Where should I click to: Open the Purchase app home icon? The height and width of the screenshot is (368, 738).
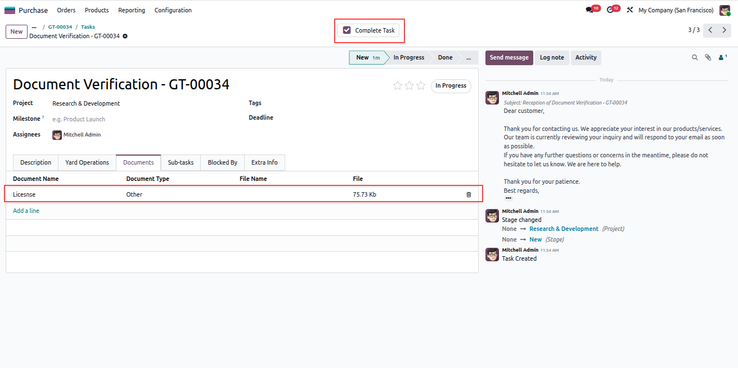click(x=10, y=10)
